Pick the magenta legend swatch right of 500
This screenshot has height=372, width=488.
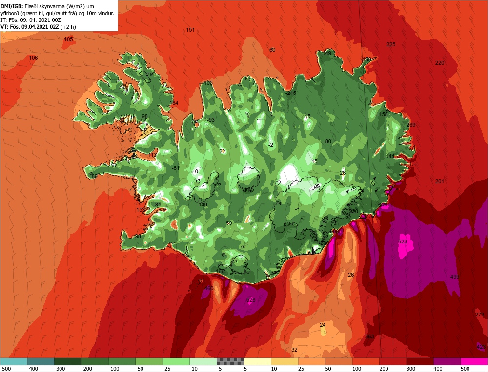pyautogui.click(x=474, y=361)
